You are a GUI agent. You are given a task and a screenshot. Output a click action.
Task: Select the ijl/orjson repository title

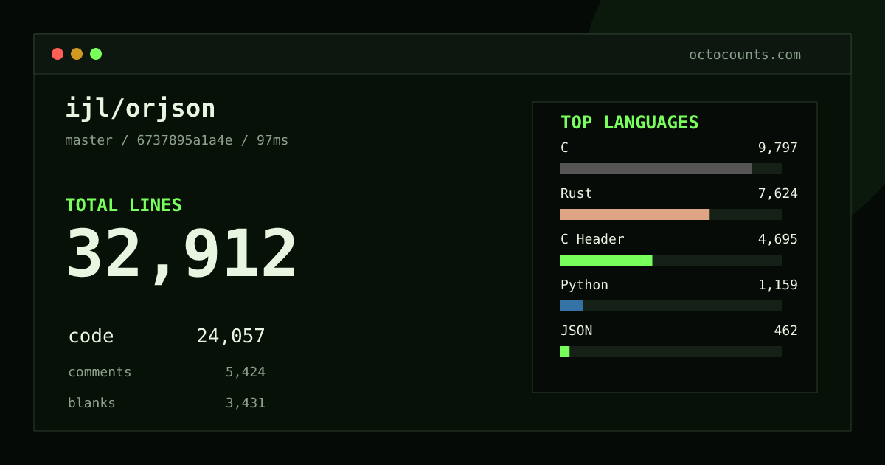click(x=140, y=108)
